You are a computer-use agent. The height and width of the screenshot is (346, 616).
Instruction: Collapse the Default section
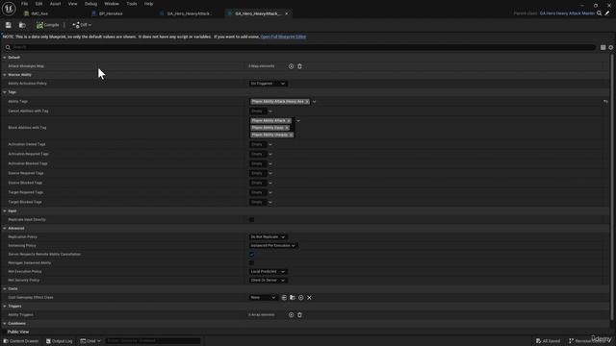[4, 58]
